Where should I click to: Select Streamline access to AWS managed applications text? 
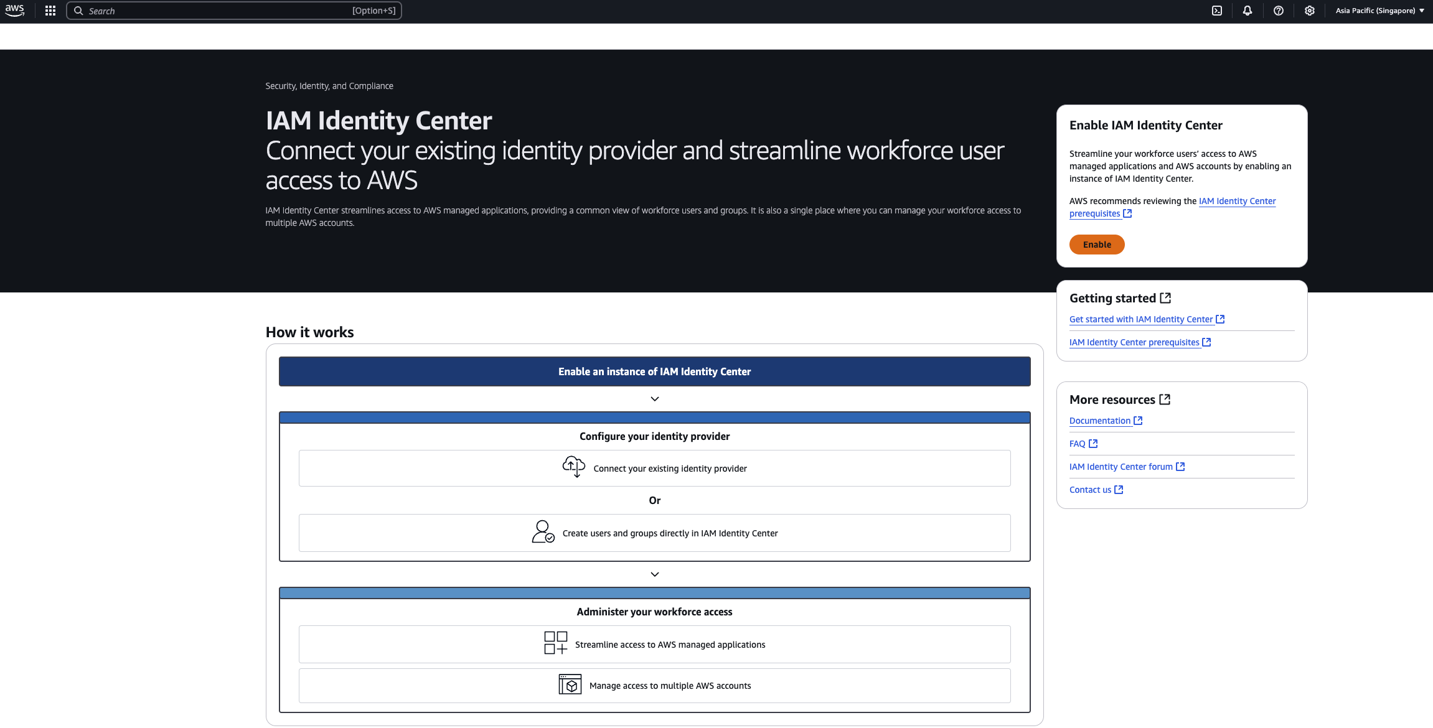point(670,645)
